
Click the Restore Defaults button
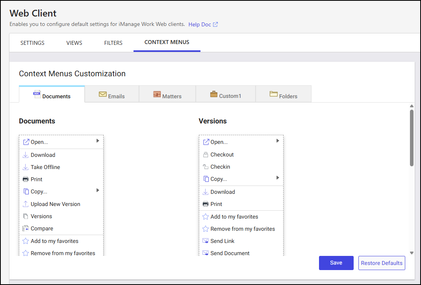coord(382,263)
